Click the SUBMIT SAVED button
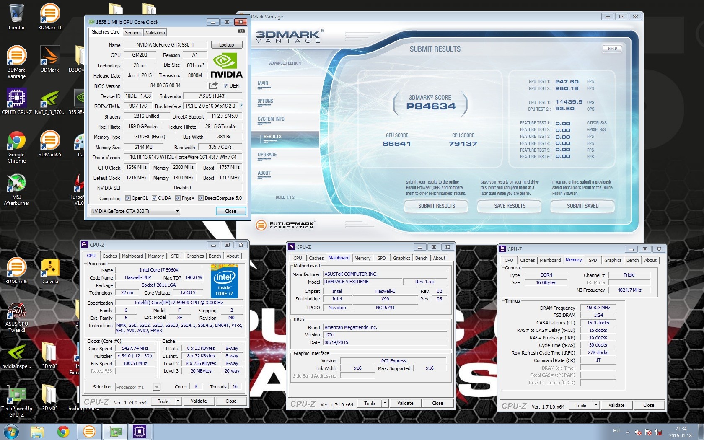This screenshot has width=704, height=440. (x=582, y=206)
